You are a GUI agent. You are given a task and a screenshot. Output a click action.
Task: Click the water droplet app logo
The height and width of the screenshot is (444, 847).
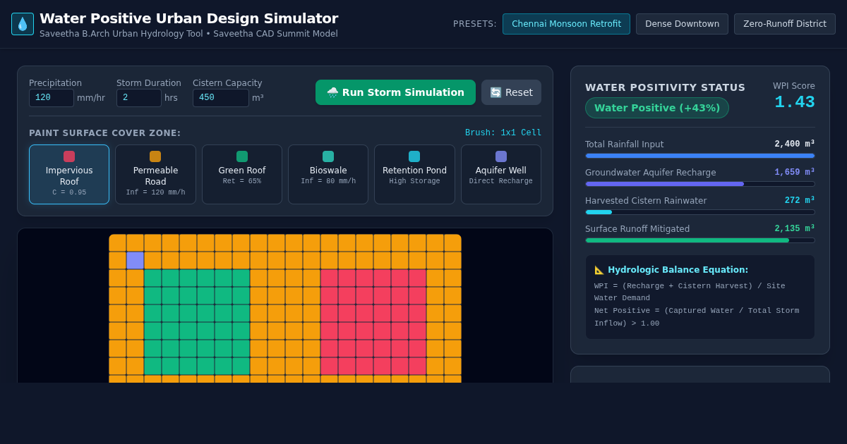(x=23, y=24)
